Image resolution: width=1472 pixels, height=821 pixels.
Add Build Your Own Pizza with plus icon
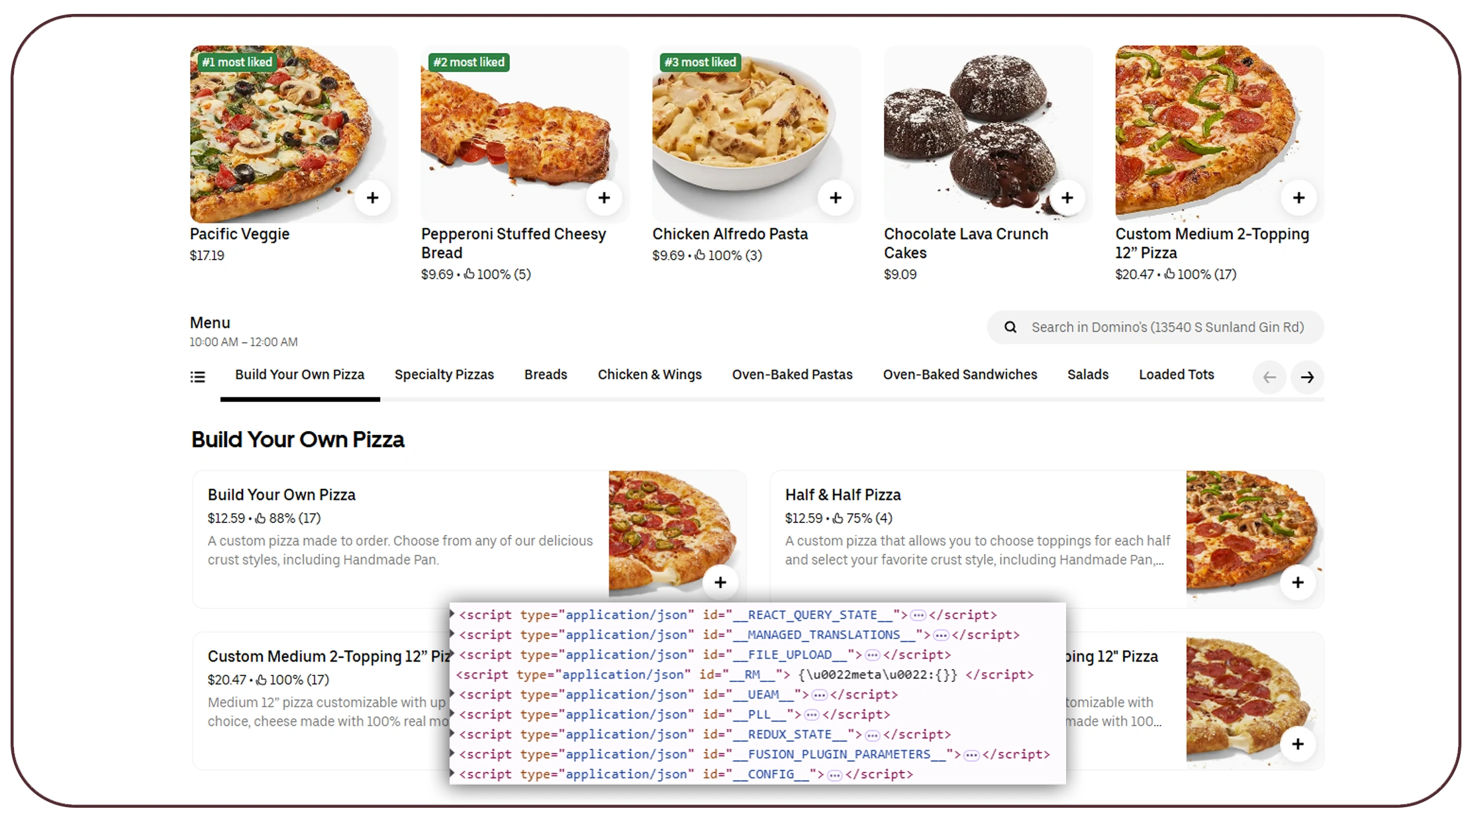click(720, 583)
